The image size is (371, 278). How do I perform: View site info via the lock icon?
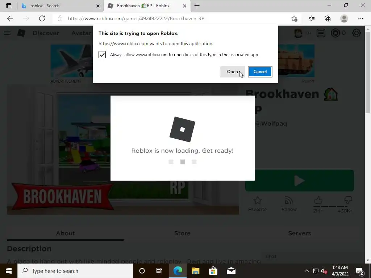[60, 18]
